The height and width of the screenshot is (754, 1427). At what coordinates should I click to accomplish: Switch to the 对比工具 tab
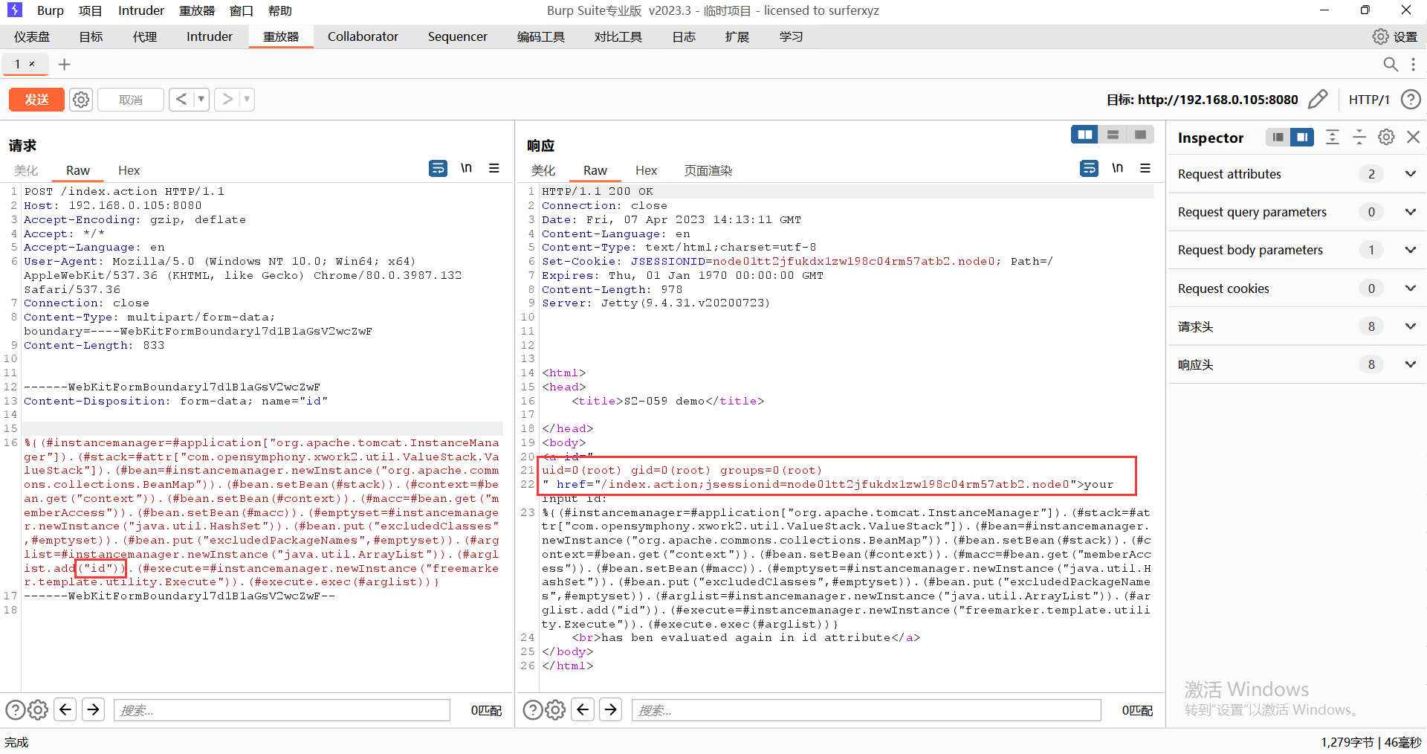[618, 36]
